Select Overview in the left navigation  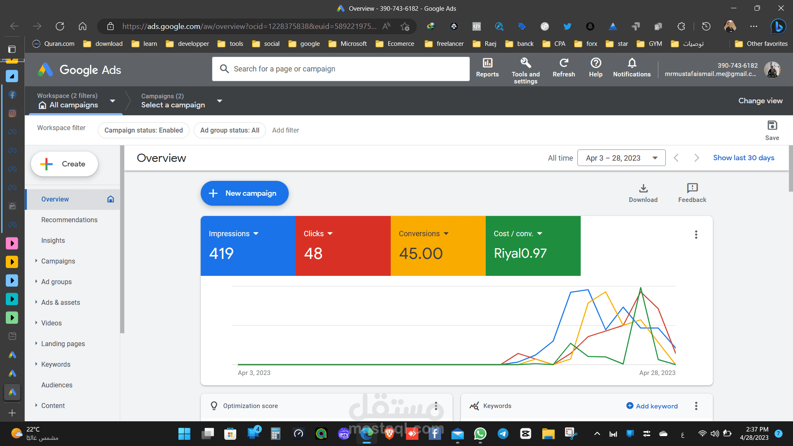[73, 199]
